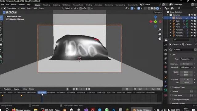Open the World properties tab icon
Viewport: 197px width, 111px height.
click(x=166, y=67)
